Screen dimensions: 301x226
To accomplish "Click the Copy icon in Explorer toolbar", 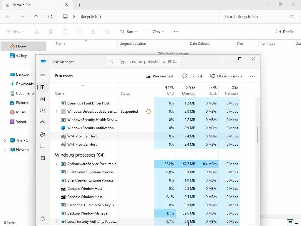I will [x=51, y=32].
